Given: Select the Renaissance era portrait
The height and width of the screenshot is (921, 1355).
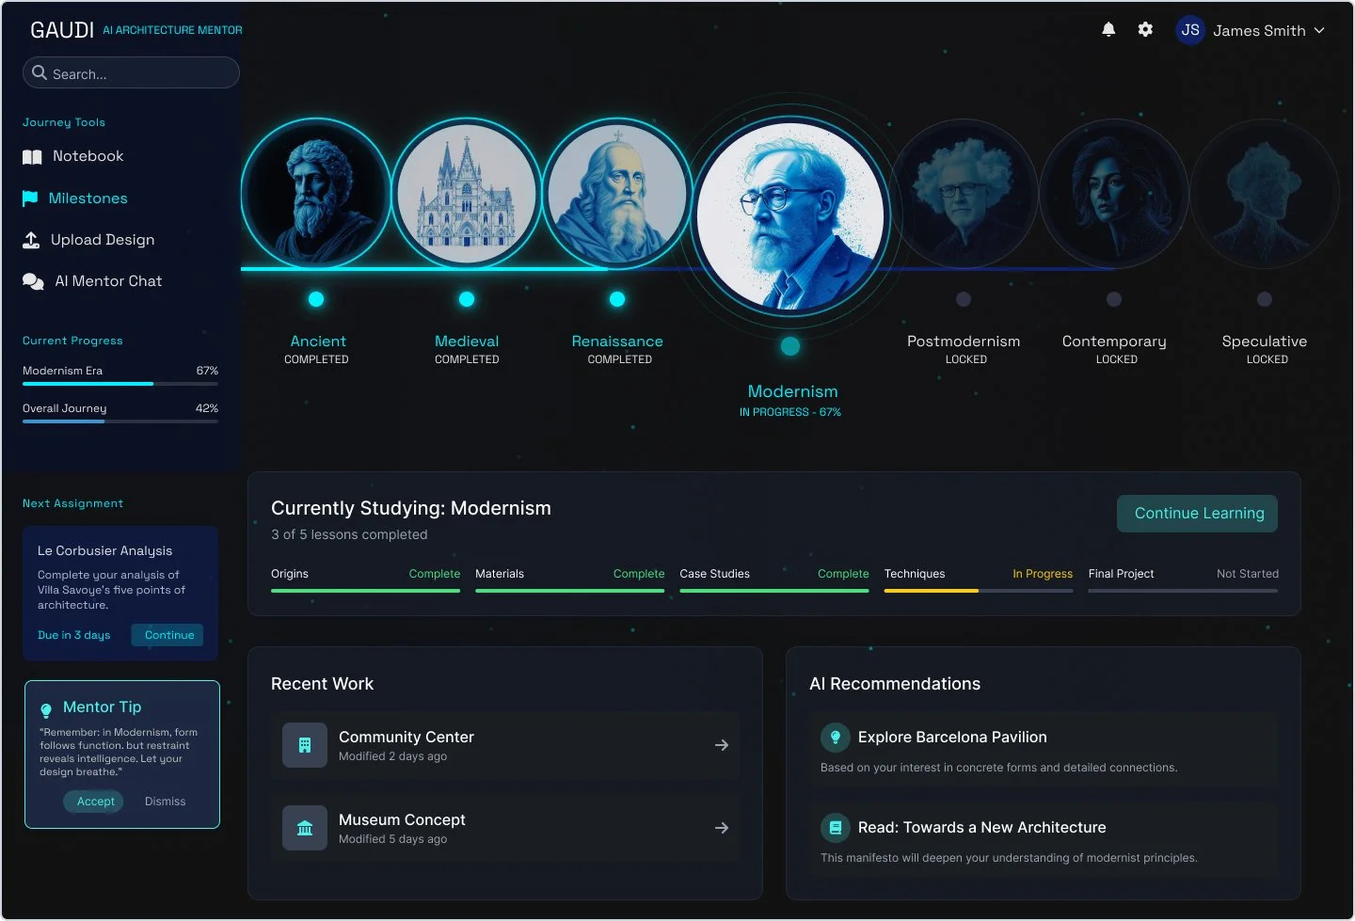Looking at the screenshot, I should pyautogui.click(x=617, y=193).
